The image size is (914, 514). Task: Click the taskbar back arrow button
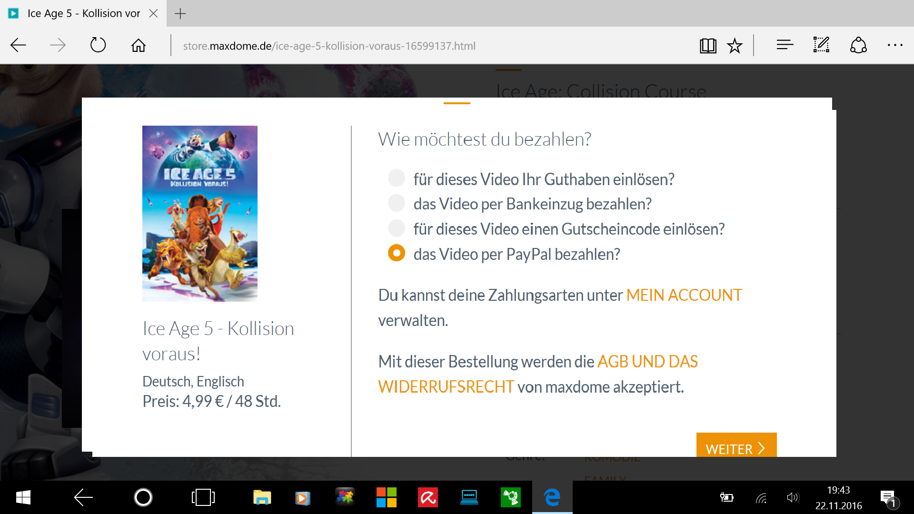coord(83,498)
